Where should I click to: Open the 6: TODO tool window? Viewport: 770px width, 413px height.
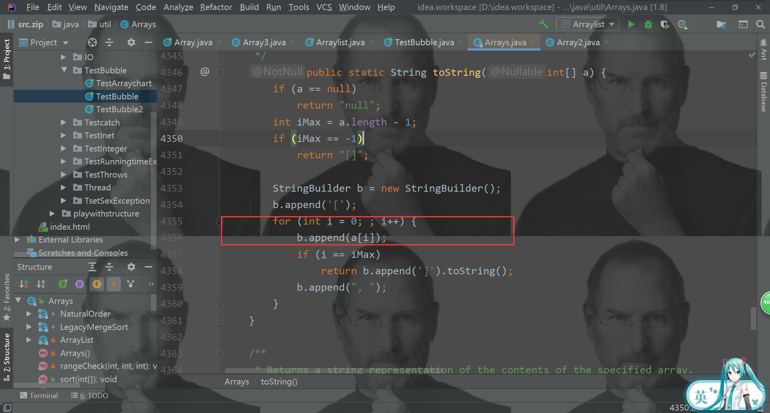pos(90,396)
